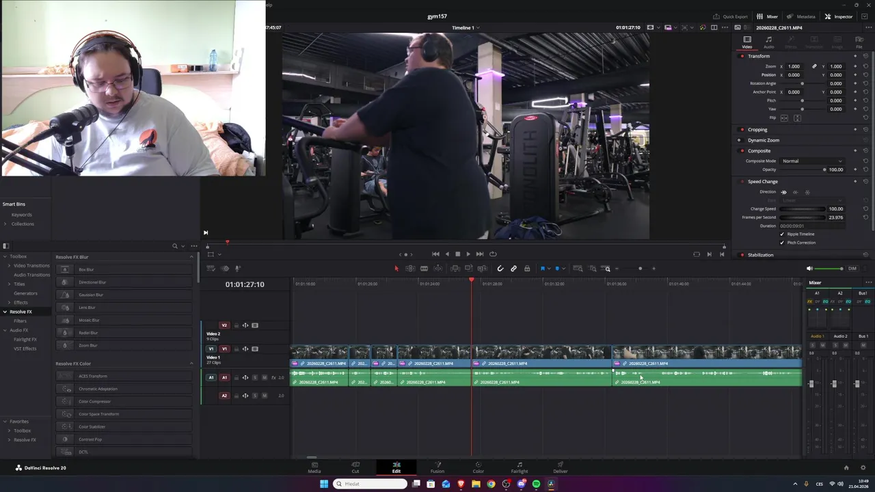
Task: Activate the Blade edit tool
Action: [x=424, y=269]
